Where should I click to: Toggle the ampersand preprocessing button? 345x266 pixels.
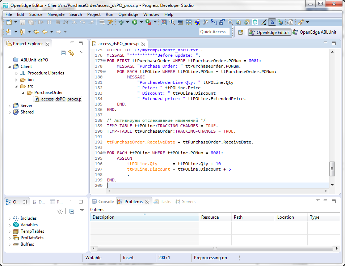click(272, 22)
